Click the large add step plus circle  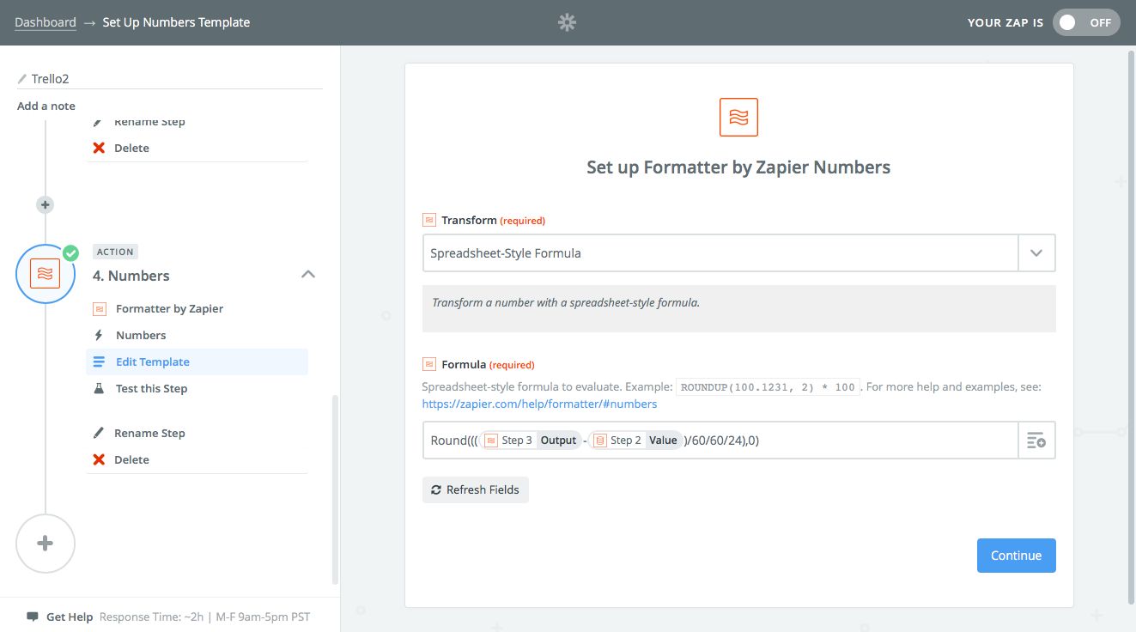[46, 544]
